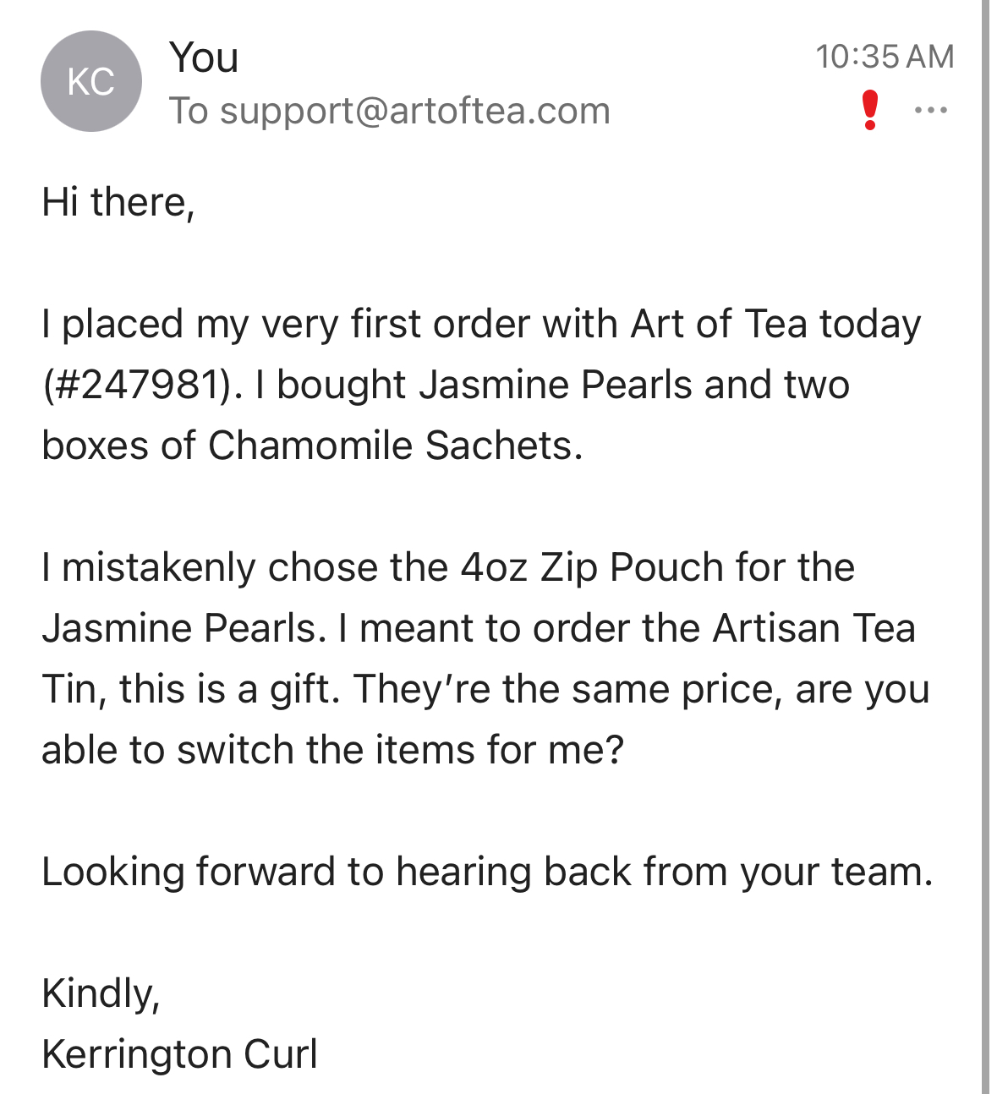Select the recipient support@artoftea.com
Screen dimensions: 997x1094
414,111
